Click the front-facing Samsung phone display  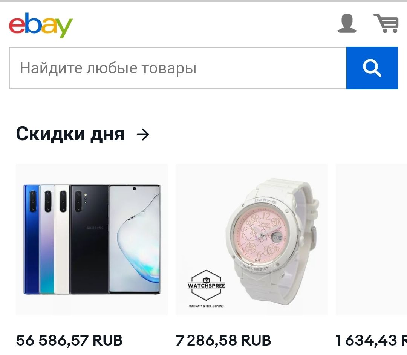(x=135, y=239)
